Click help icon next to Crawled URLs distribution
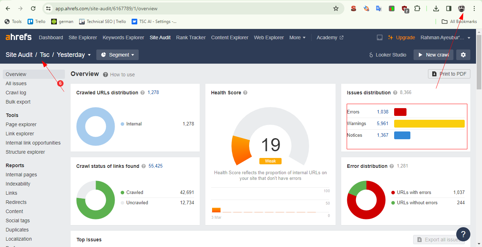Image resolution: width=482 pixels, height=247 pixels. point(143,93)
